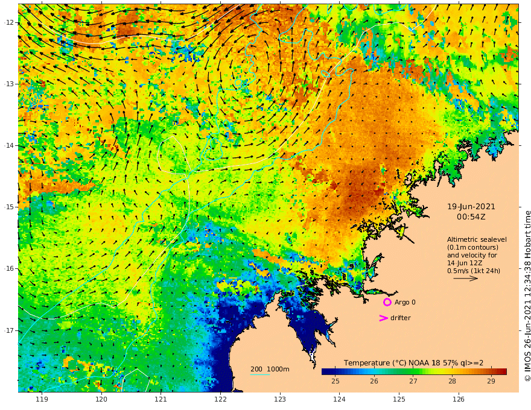531x410 pixels.
Task: Click the colorbar tick label 26
Action: click(x=374, y=381)
